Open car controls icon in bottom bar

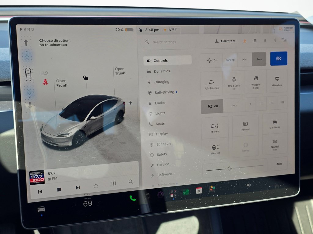coord(41,209)
